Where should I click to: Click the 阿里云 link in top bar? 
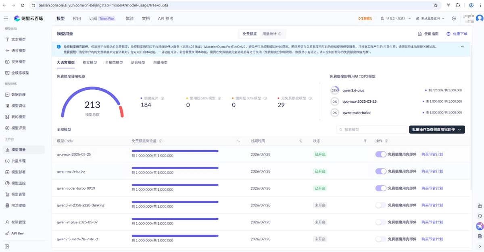[x=365, y=19]
